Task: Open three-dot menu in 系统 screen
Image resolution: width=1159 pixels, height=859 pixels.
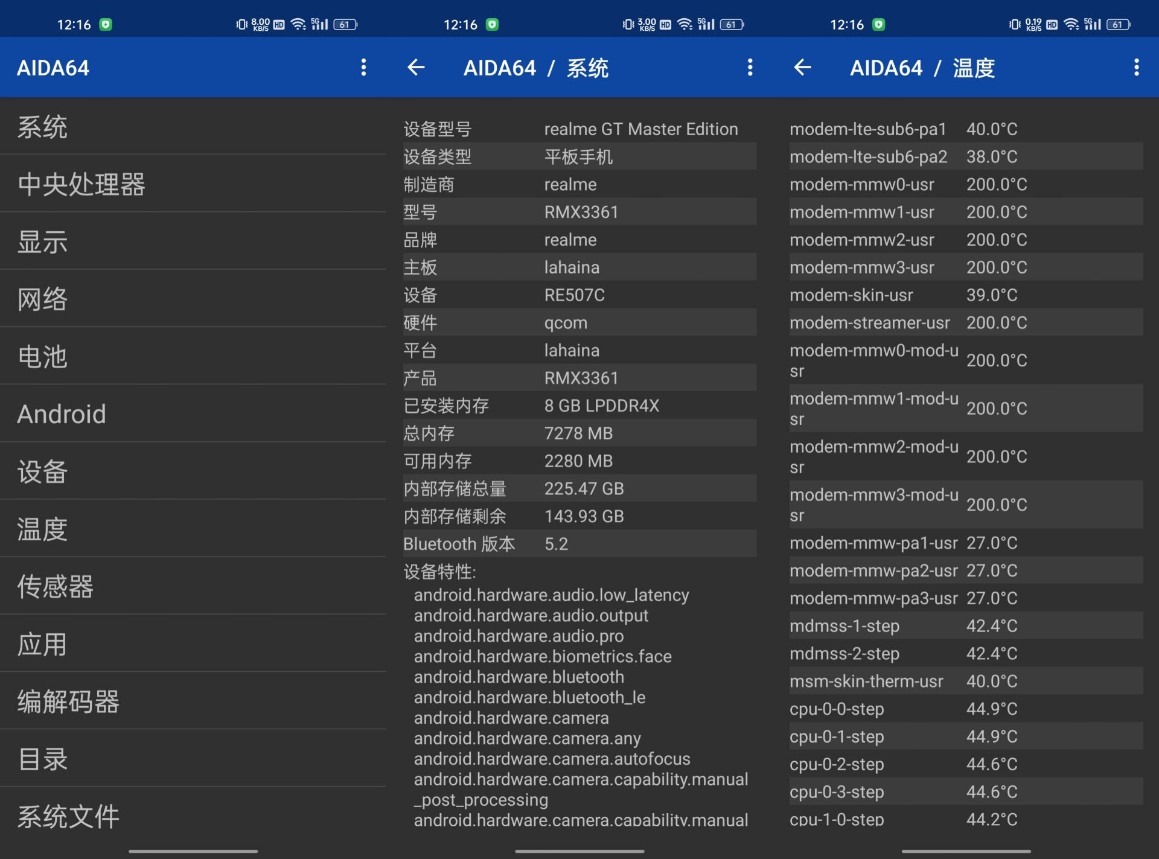Action: pos(750,67)
